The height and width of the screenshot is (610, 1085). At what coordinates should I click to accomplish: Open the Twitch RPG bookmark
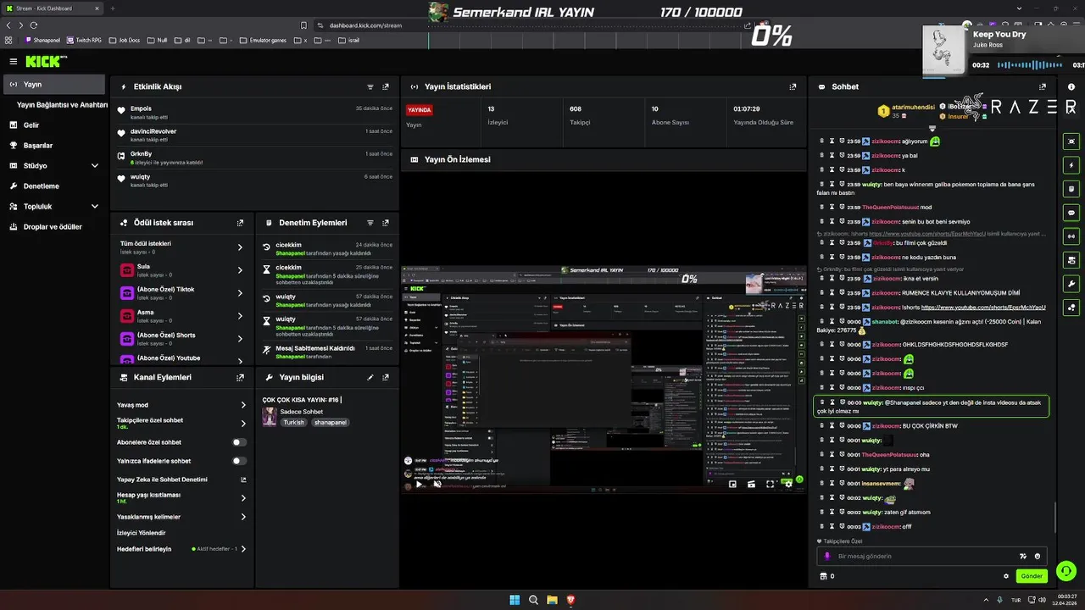(84, 40)
